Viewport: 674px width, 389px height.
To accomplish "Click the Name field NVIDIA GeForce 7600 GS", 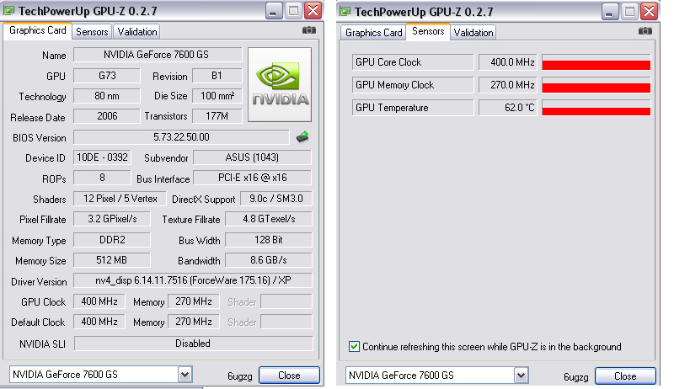I will point(158,55).
